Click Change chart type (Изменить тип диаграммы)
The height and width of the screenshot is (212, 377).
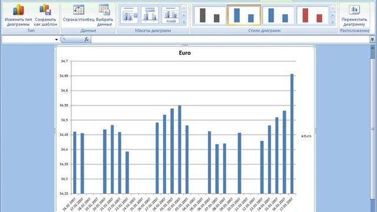(18, 15)
